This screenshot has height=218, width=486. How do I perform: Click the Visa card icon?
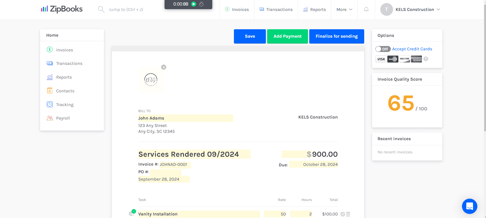[x=381, y=59]
